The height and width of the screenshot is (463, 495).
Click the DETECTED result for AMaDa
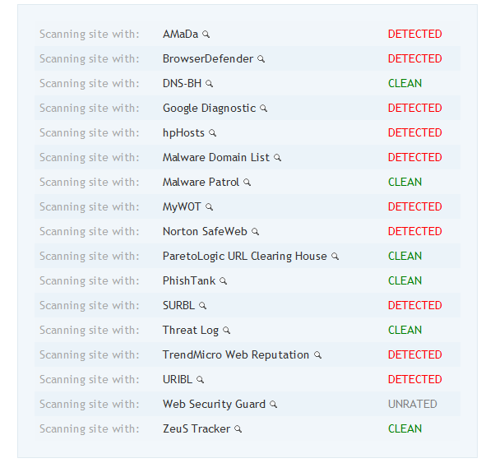click(414, 34)
